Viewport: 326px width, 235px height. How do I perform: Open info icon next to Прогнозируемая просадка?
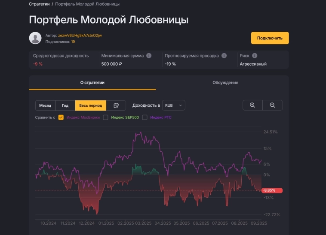[x=224, y=56]
